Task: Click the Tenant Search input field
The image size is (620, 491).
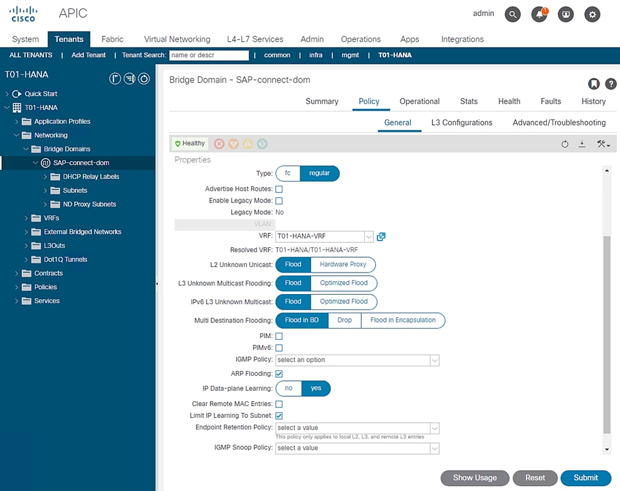Action: tap(209, 55)
